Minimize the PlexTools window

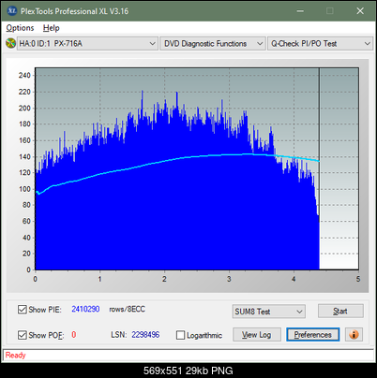[300, 11]
